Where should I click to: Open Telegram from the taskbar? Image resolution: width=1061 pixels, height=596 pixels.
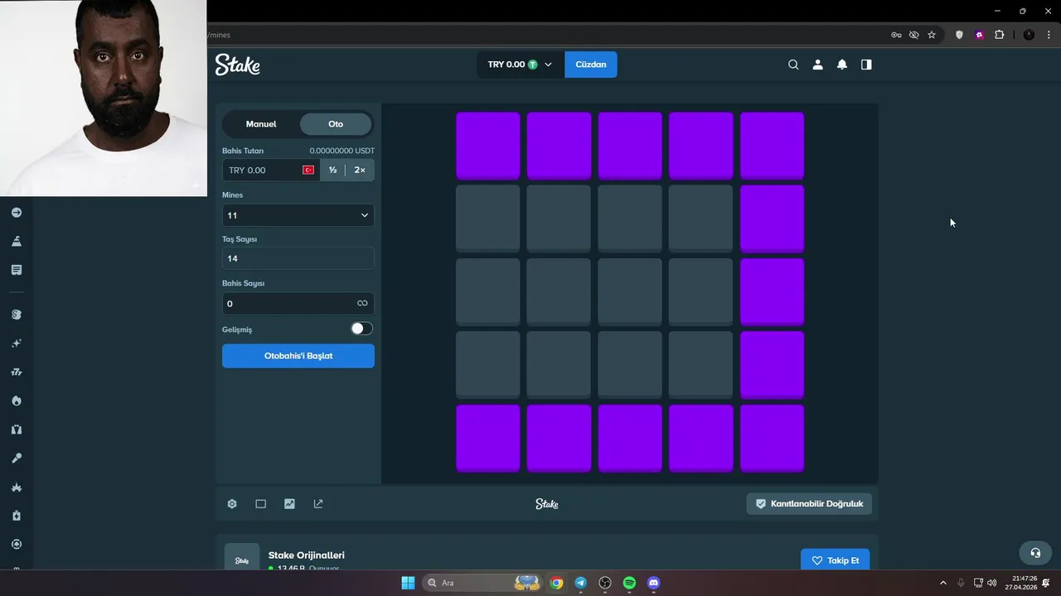581,583
